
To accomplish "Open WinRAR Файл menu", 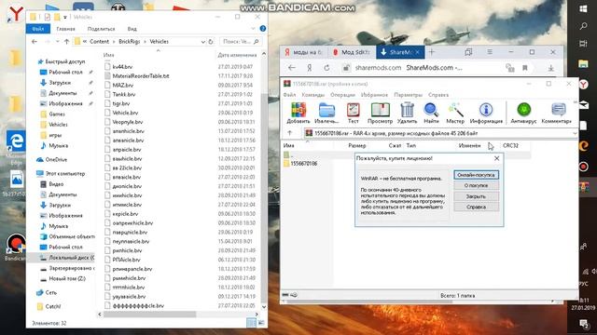I will coord(289,95).
